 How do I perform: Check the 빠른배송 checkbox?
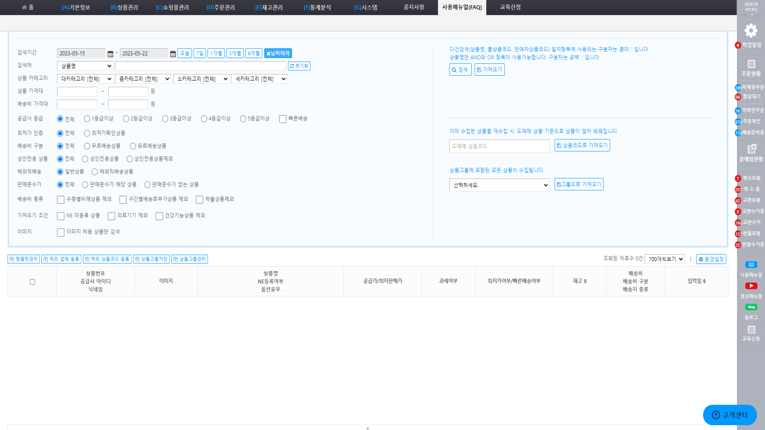click(283, 119)
